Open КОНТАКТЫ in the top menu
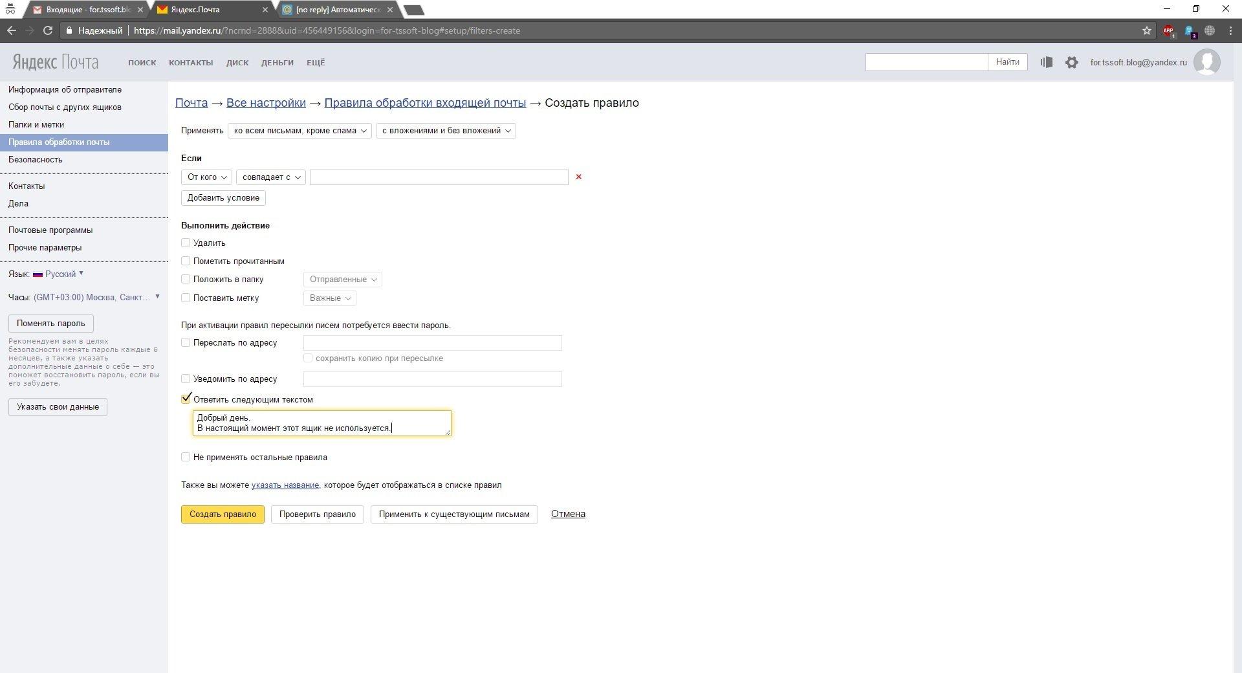The image size is (1242, 673). (x=191, y=63)
